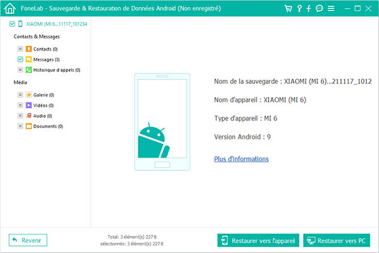
Task: Toggle the Vidéos (0) checkbox
Action: [x=20, y=105]
